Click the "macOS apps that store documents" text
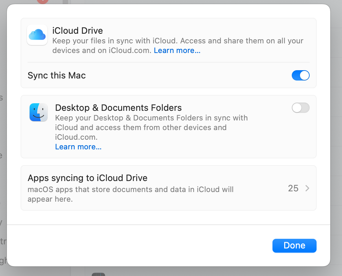The width and height of the screenshot is (342, 276). click(130, 189)
